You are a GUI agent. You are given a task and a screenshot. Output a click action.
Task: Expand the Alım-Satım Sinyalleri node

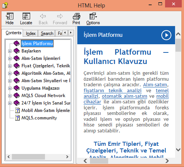[10, 81]
